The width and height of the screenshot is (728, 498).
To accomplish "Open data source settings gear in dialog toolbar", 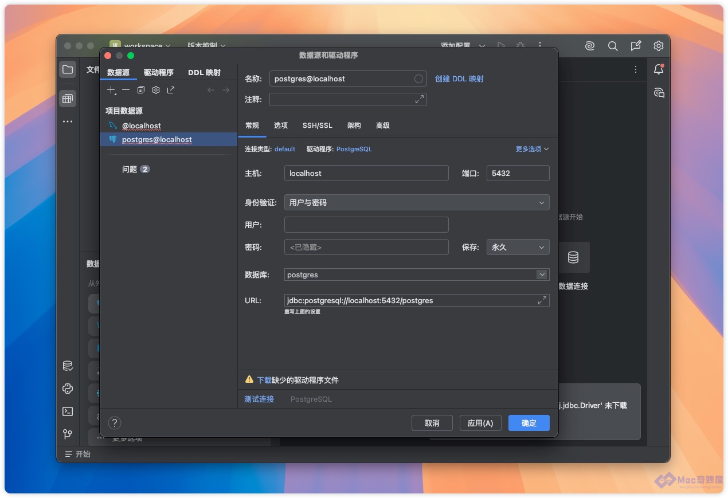I will pos(156,90).
